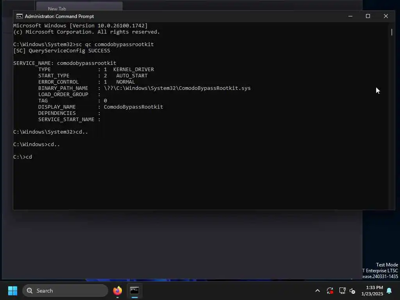Viewport: 400px width, 300px height.
Task: Click the 'Microsoft Windows [Version 10.0.26100.1742]' line
Action: click(80, 25)
